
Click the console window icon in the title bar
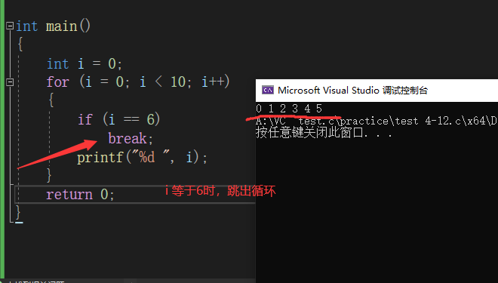click(268, 91)
